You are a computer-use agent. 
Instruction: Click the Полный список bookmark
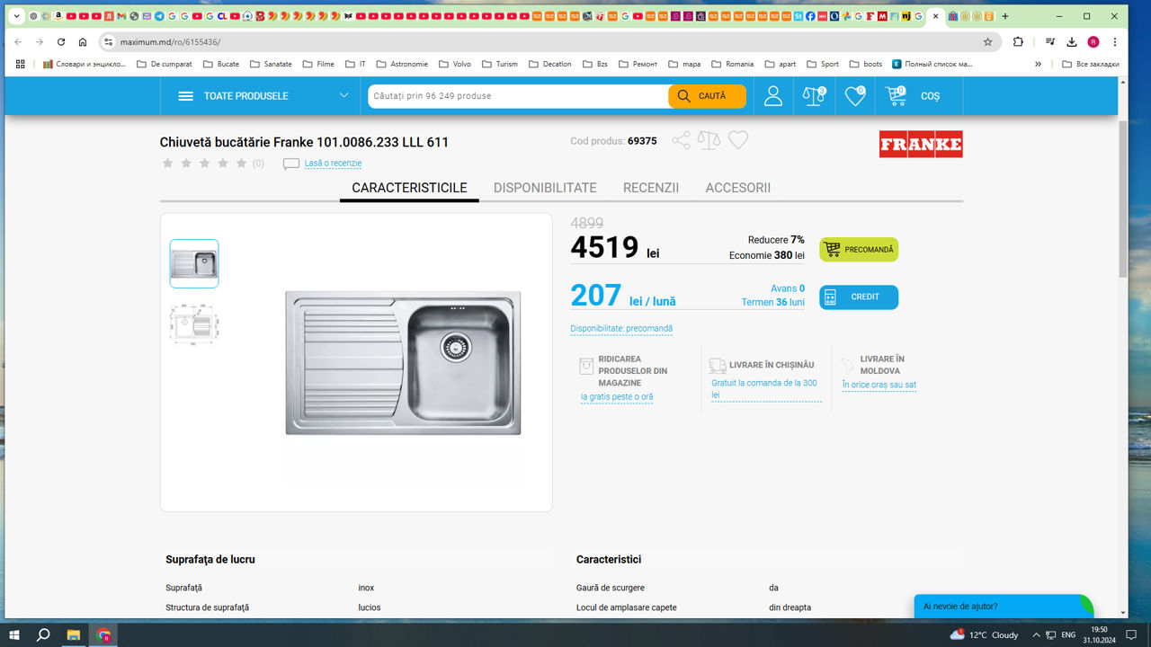[x=932, y=65]
